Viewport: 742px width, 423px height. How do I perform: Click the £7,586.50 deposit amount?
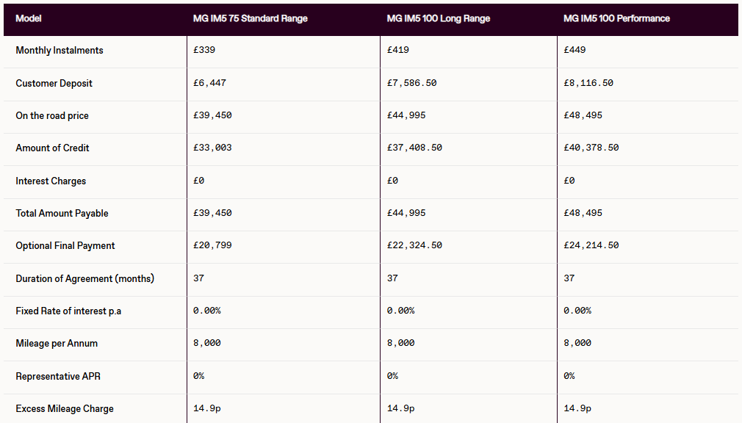click(411, 84)
